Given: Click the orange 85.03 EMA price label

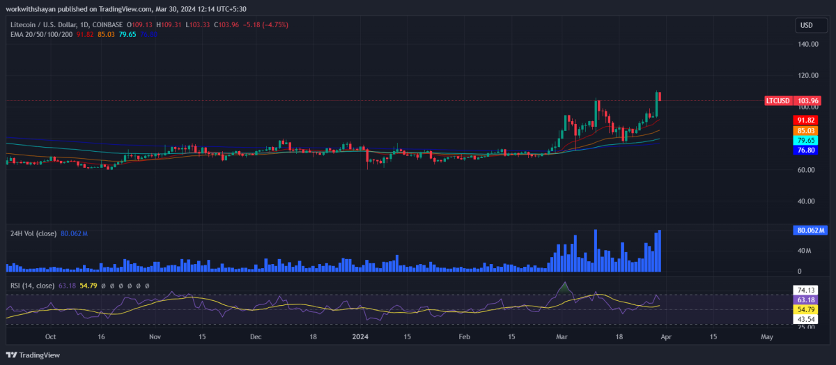Looking at the screenshot, I should pos(807,130).
